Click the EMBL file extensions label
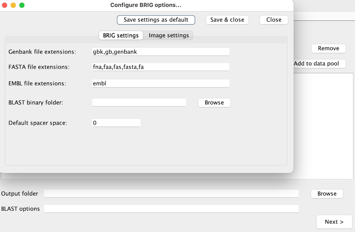This screenshot has width=355, height=232. click(x=37, y=83)
